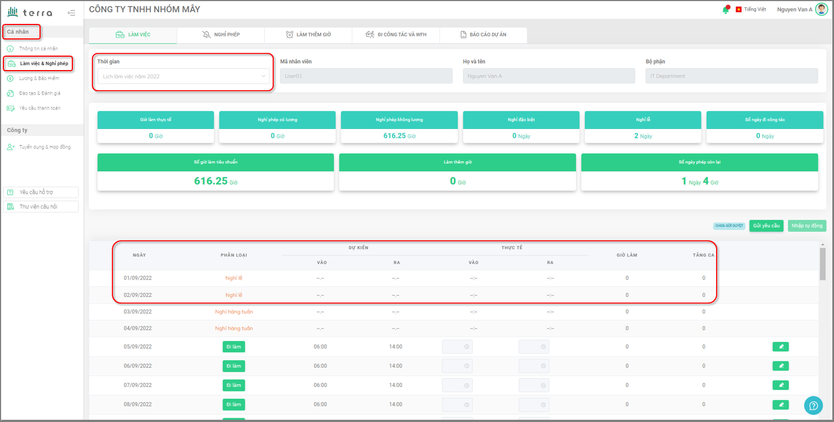Viewport: 834px width, 422px height.
Task: Click the terra logo
Action: (x=30, y=12)
